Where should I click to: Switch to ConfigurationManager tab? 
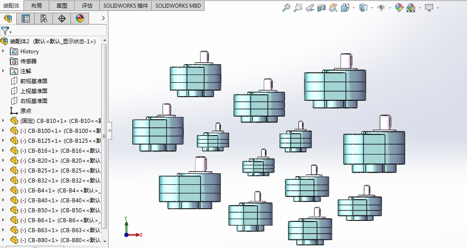44,19
